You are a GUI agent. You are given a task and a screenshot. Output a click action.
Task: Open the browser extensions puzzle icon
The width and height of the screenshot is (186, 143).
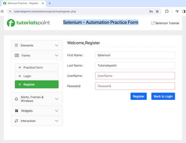tap(167, 11)
